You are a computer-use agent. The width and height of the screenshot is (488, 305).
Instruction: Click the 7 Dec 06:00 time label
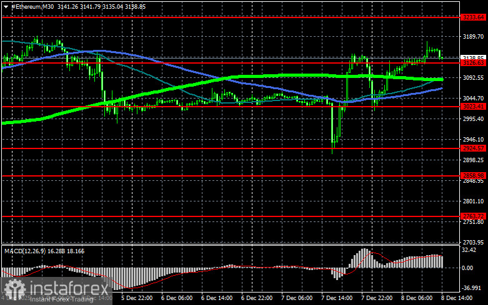pos(297,298)
